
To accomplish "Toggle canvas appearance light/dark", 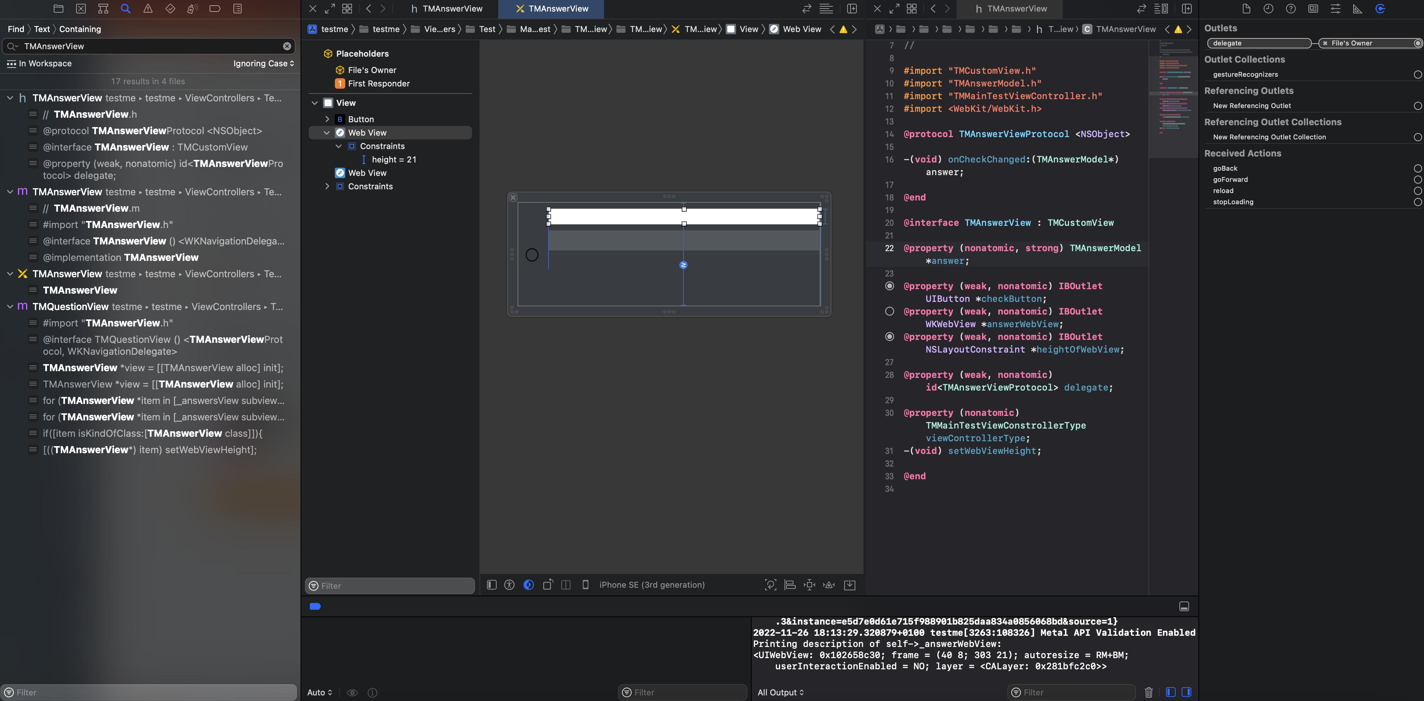I will pos(529,585).
